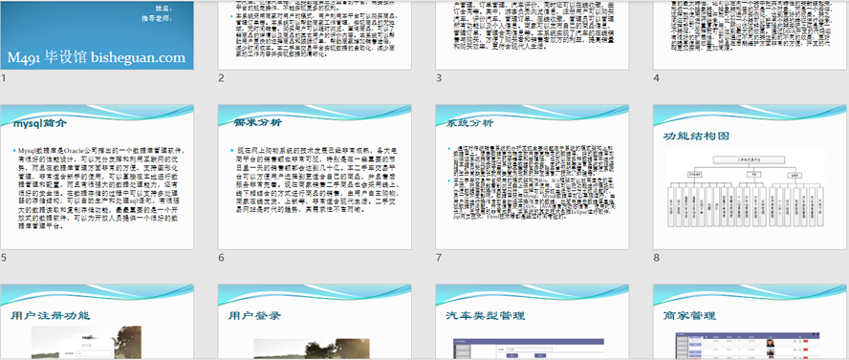Select slide 2 thumbnail
849x360 pixels.
pos(315,35)
